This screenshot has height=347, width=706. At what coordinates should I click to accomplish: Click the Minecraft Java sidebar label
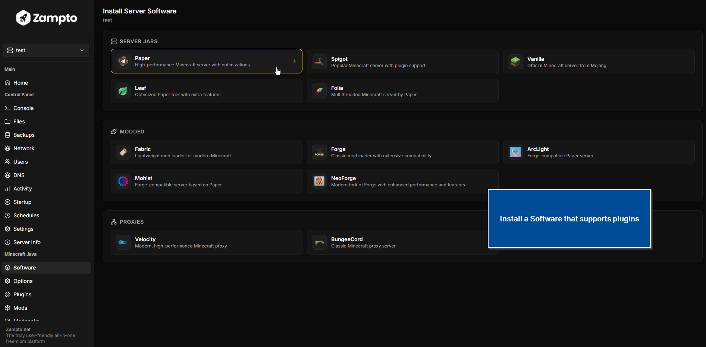coord(21,254)
